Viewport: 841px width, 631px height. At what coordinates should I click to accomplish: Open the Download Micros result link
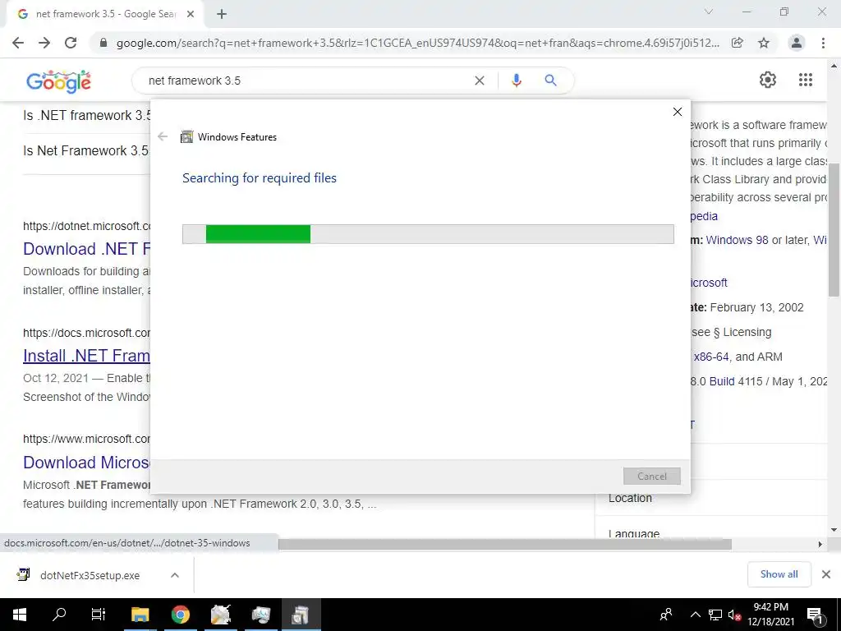coord(86,463)
